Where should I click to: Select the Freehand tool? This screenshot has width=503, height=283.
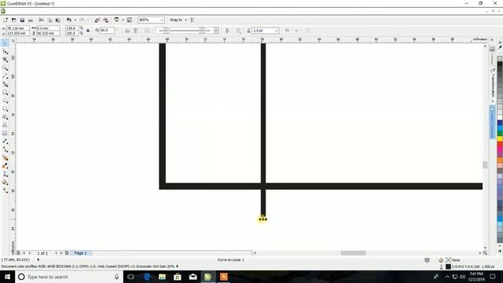pos(5,76)
